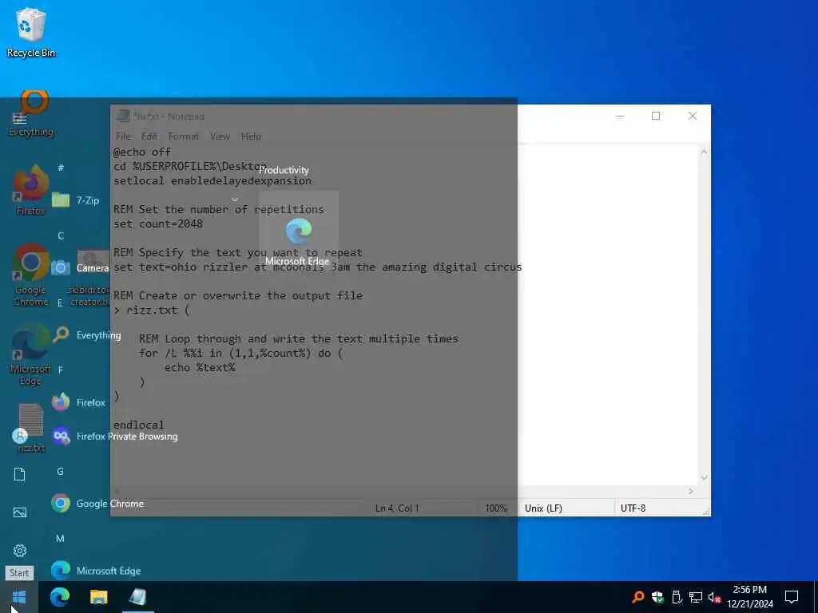Maximize the Notepad window

coord(656,116)
